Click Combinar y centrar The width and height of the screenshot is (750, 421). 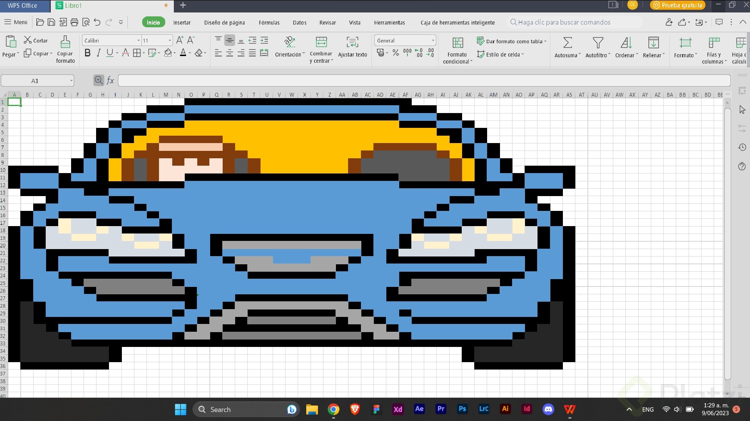pos(321,50)
